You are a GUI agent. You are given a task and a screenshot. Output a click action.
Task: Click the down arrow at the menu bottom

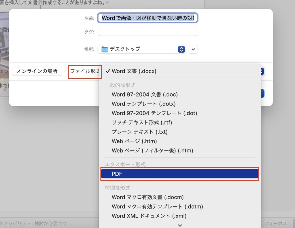(180, 225)
